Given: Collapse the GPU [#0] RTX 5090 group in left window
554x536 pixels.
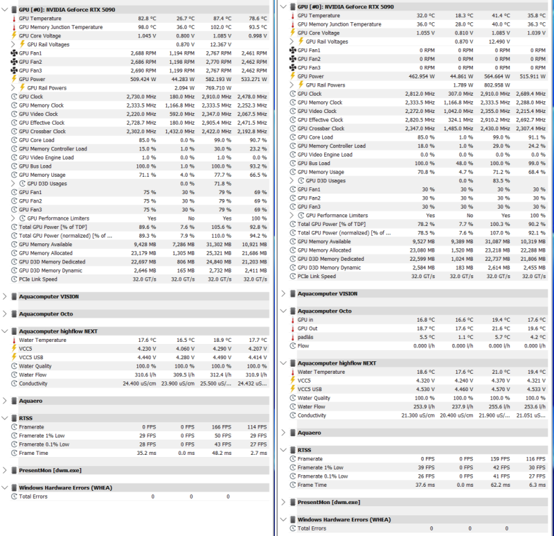Looking at the screenshot, I should click(x=5, y=10).
